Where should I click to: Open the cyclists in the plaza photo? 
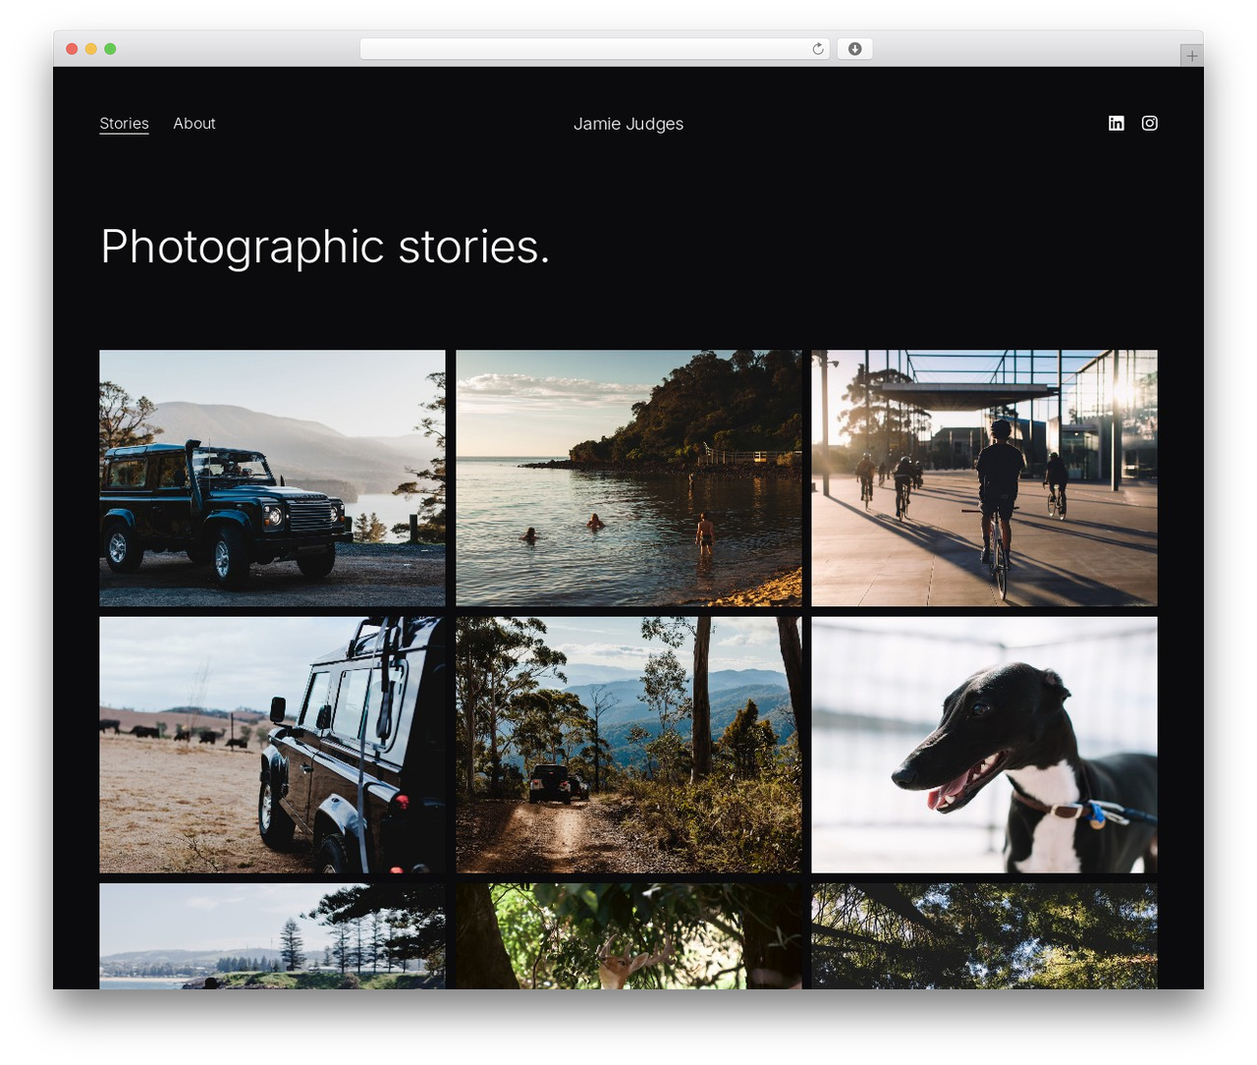pos(984,477)
